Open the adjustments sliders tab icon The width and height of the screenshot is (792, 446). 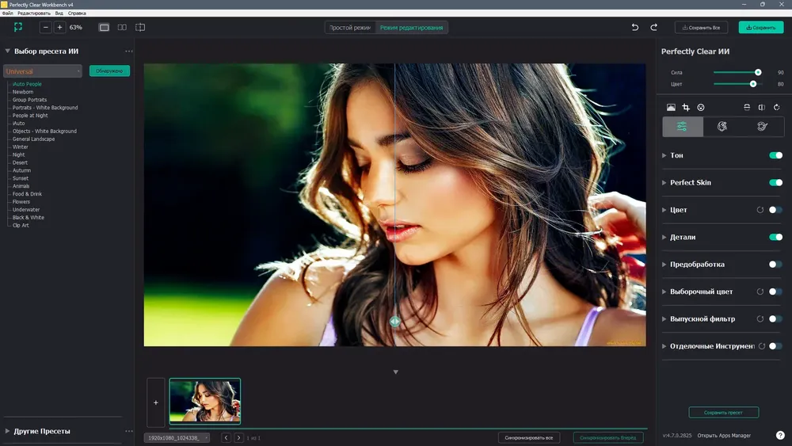click(x=683, y=127)
